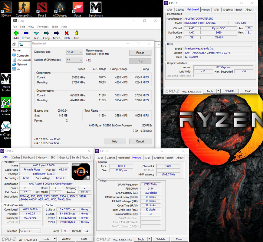
Task: Click the Core Speed value field
Action: pos(30,209)
